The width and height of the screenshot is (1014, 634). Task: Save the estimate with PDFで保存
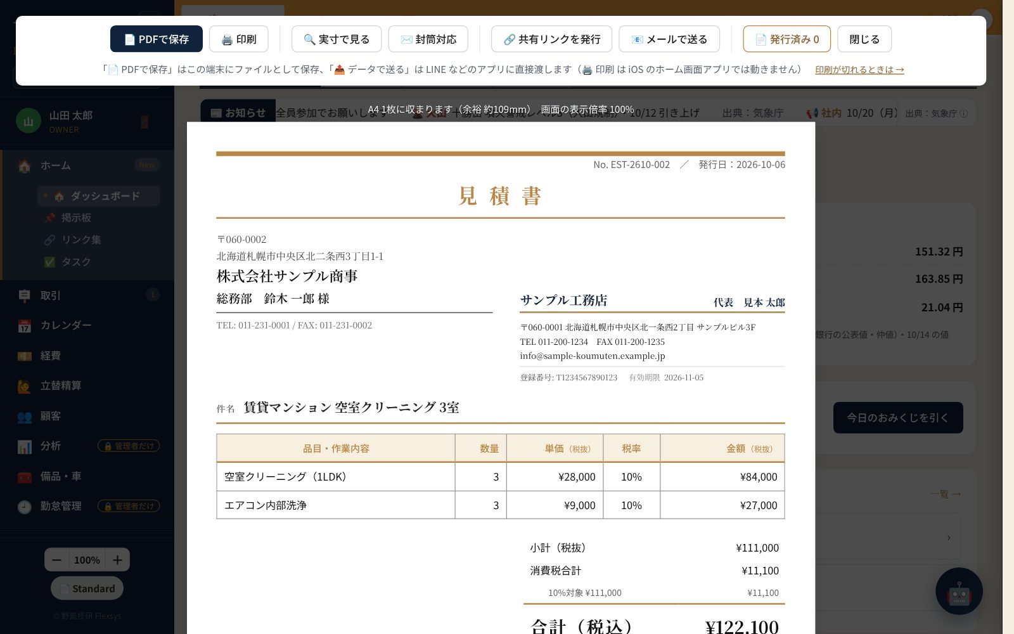click(156, 39)
